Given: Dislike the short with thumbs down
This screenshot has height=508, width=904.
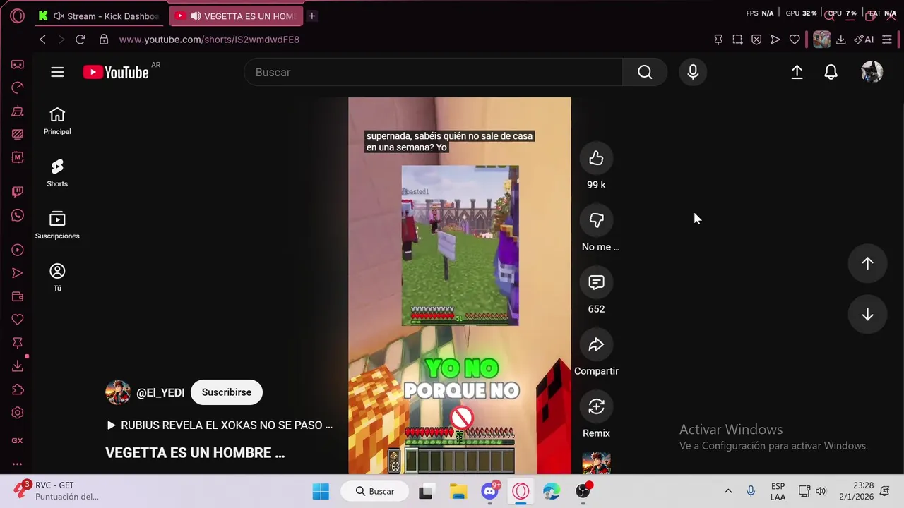Looking at the screenshot, I should [596, 220].
